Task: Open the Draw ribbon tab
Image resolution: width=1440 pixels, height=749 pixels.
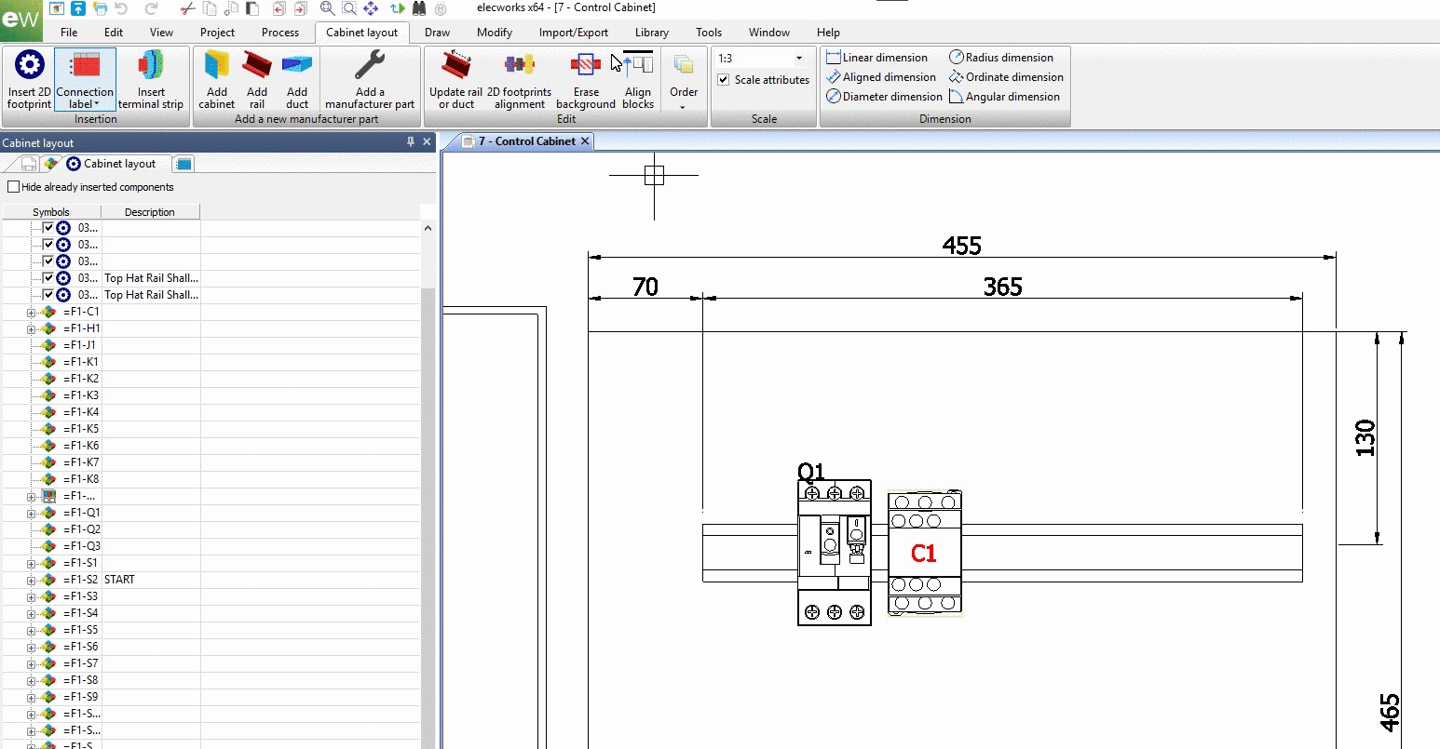Action: 437,33
